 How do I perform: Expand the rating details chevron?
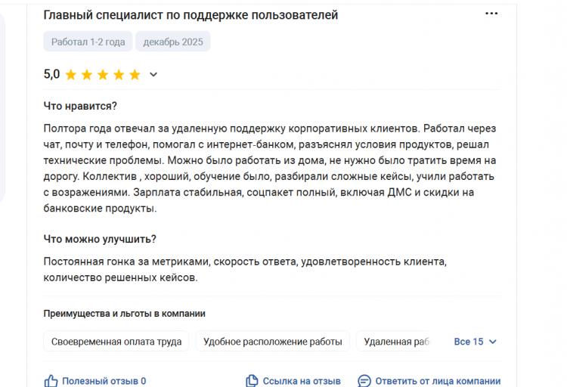tap(153, 75)
